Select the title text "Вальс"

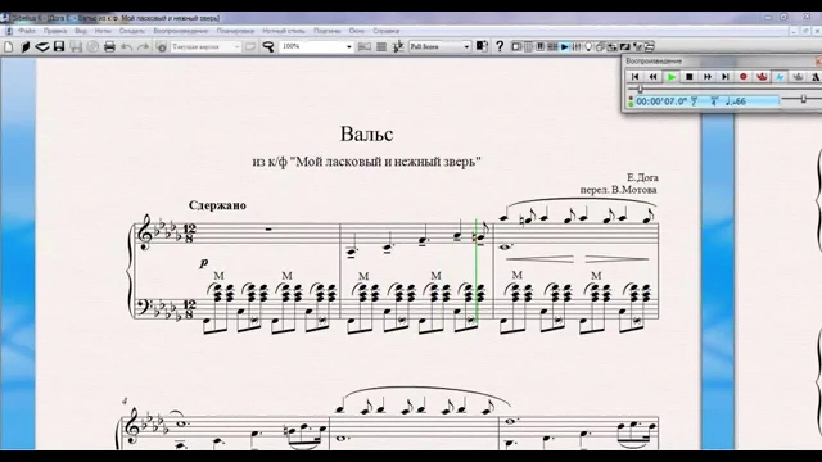(x=366, y=134)
